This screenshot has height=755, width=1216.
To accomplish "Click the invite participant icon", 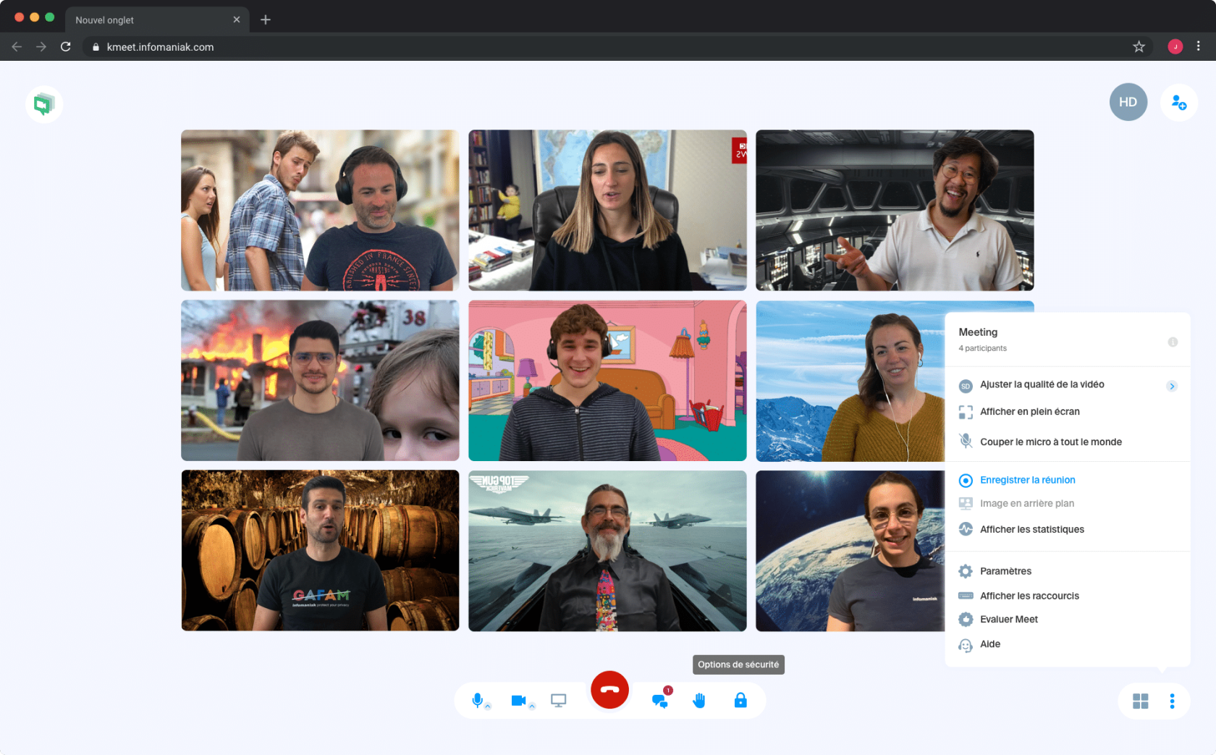I will (x=1178, y=103).
